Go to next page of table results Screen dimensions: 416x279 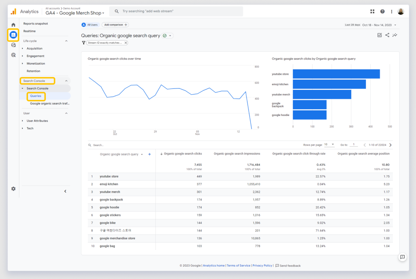coord(390,145)
